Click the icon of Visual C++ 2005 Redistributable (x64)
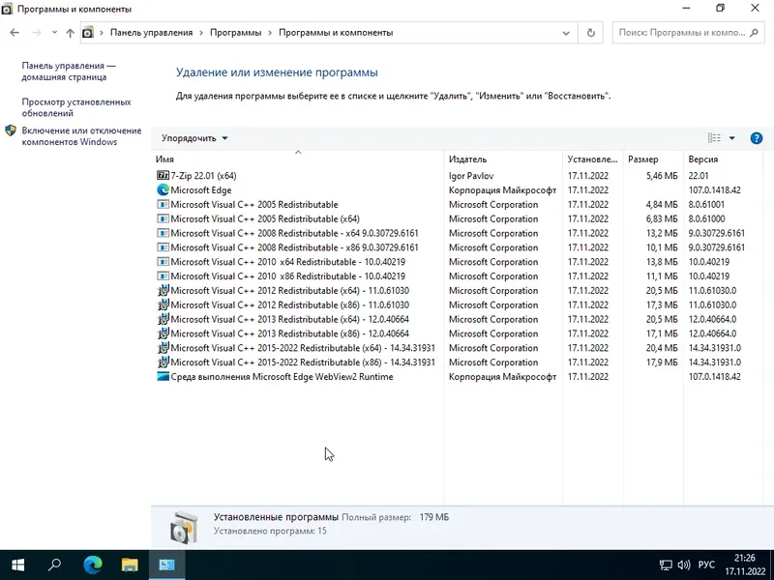The height and width of the screenshot is (580, 774). [163, 218]
